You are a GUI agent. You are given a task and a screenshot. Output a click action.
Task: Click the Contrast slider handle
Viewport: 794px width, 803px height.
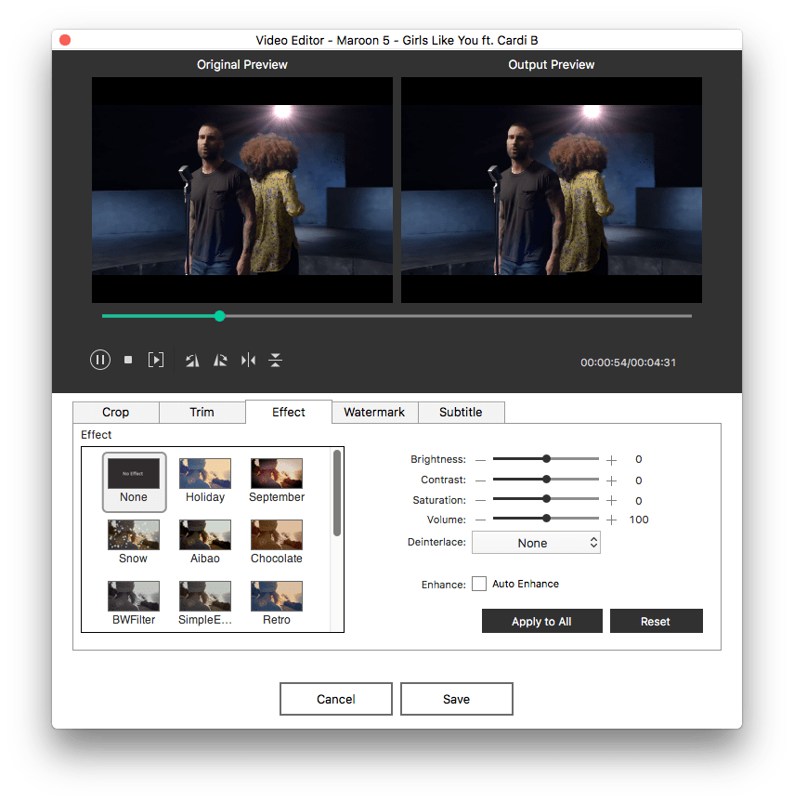pyautogui.click(x=546, y=480)
